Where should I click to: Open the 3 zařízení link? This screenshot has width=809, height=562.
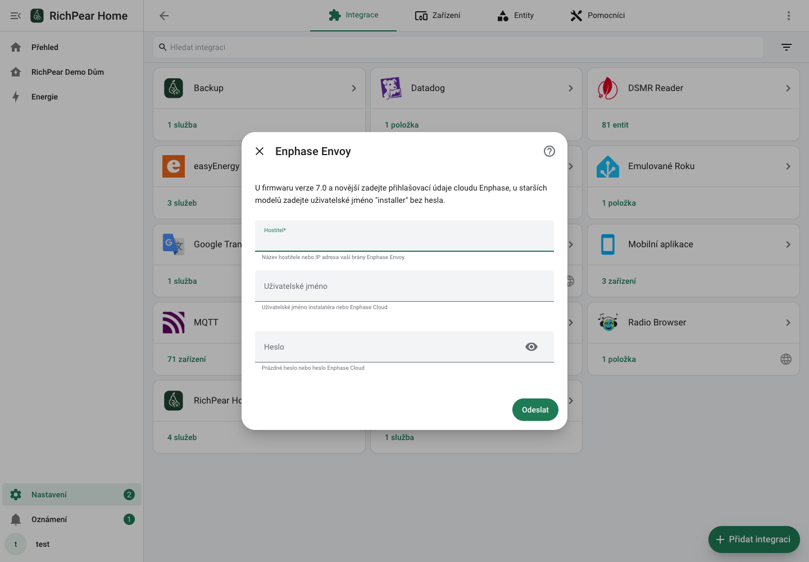619,281
